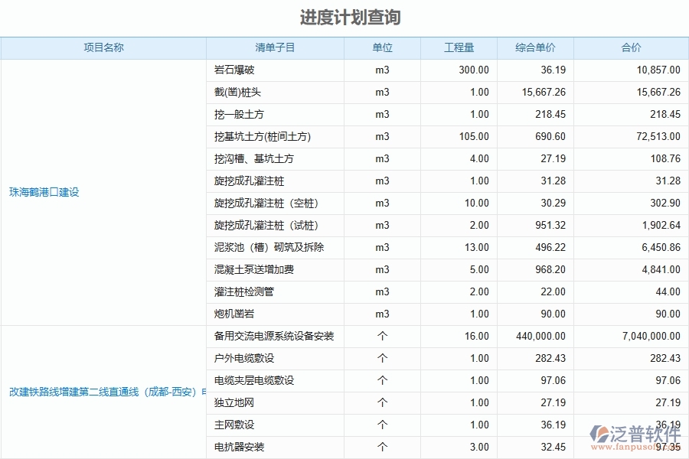This screenshot has height=459, width=689.
Task: Click the 项目名称 column header
Action: pos(103,47)
